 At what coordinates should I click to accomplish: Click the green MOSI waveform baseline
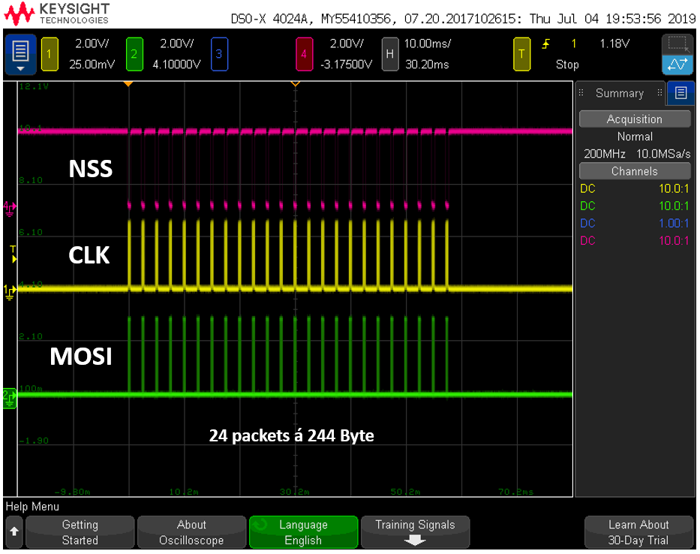pos(295,395)
